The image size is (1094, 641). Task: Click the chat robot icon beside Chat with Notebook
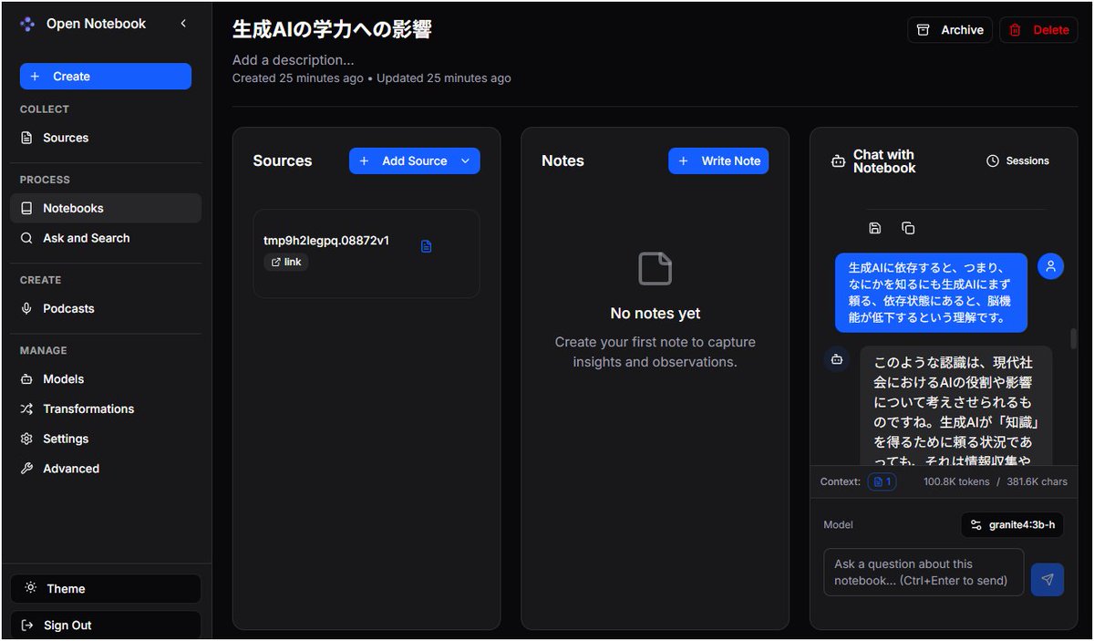pos(838,161)
